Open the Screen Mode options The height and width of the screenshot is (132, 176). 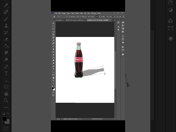pyautogui.click(x=53, y=95)
